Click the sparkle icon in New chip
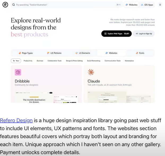This screenshot has width=165, height=156. (x=14, y=61)
